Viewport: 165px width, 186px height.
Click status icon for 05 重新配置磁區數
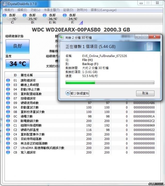click(x=8, y=94)
